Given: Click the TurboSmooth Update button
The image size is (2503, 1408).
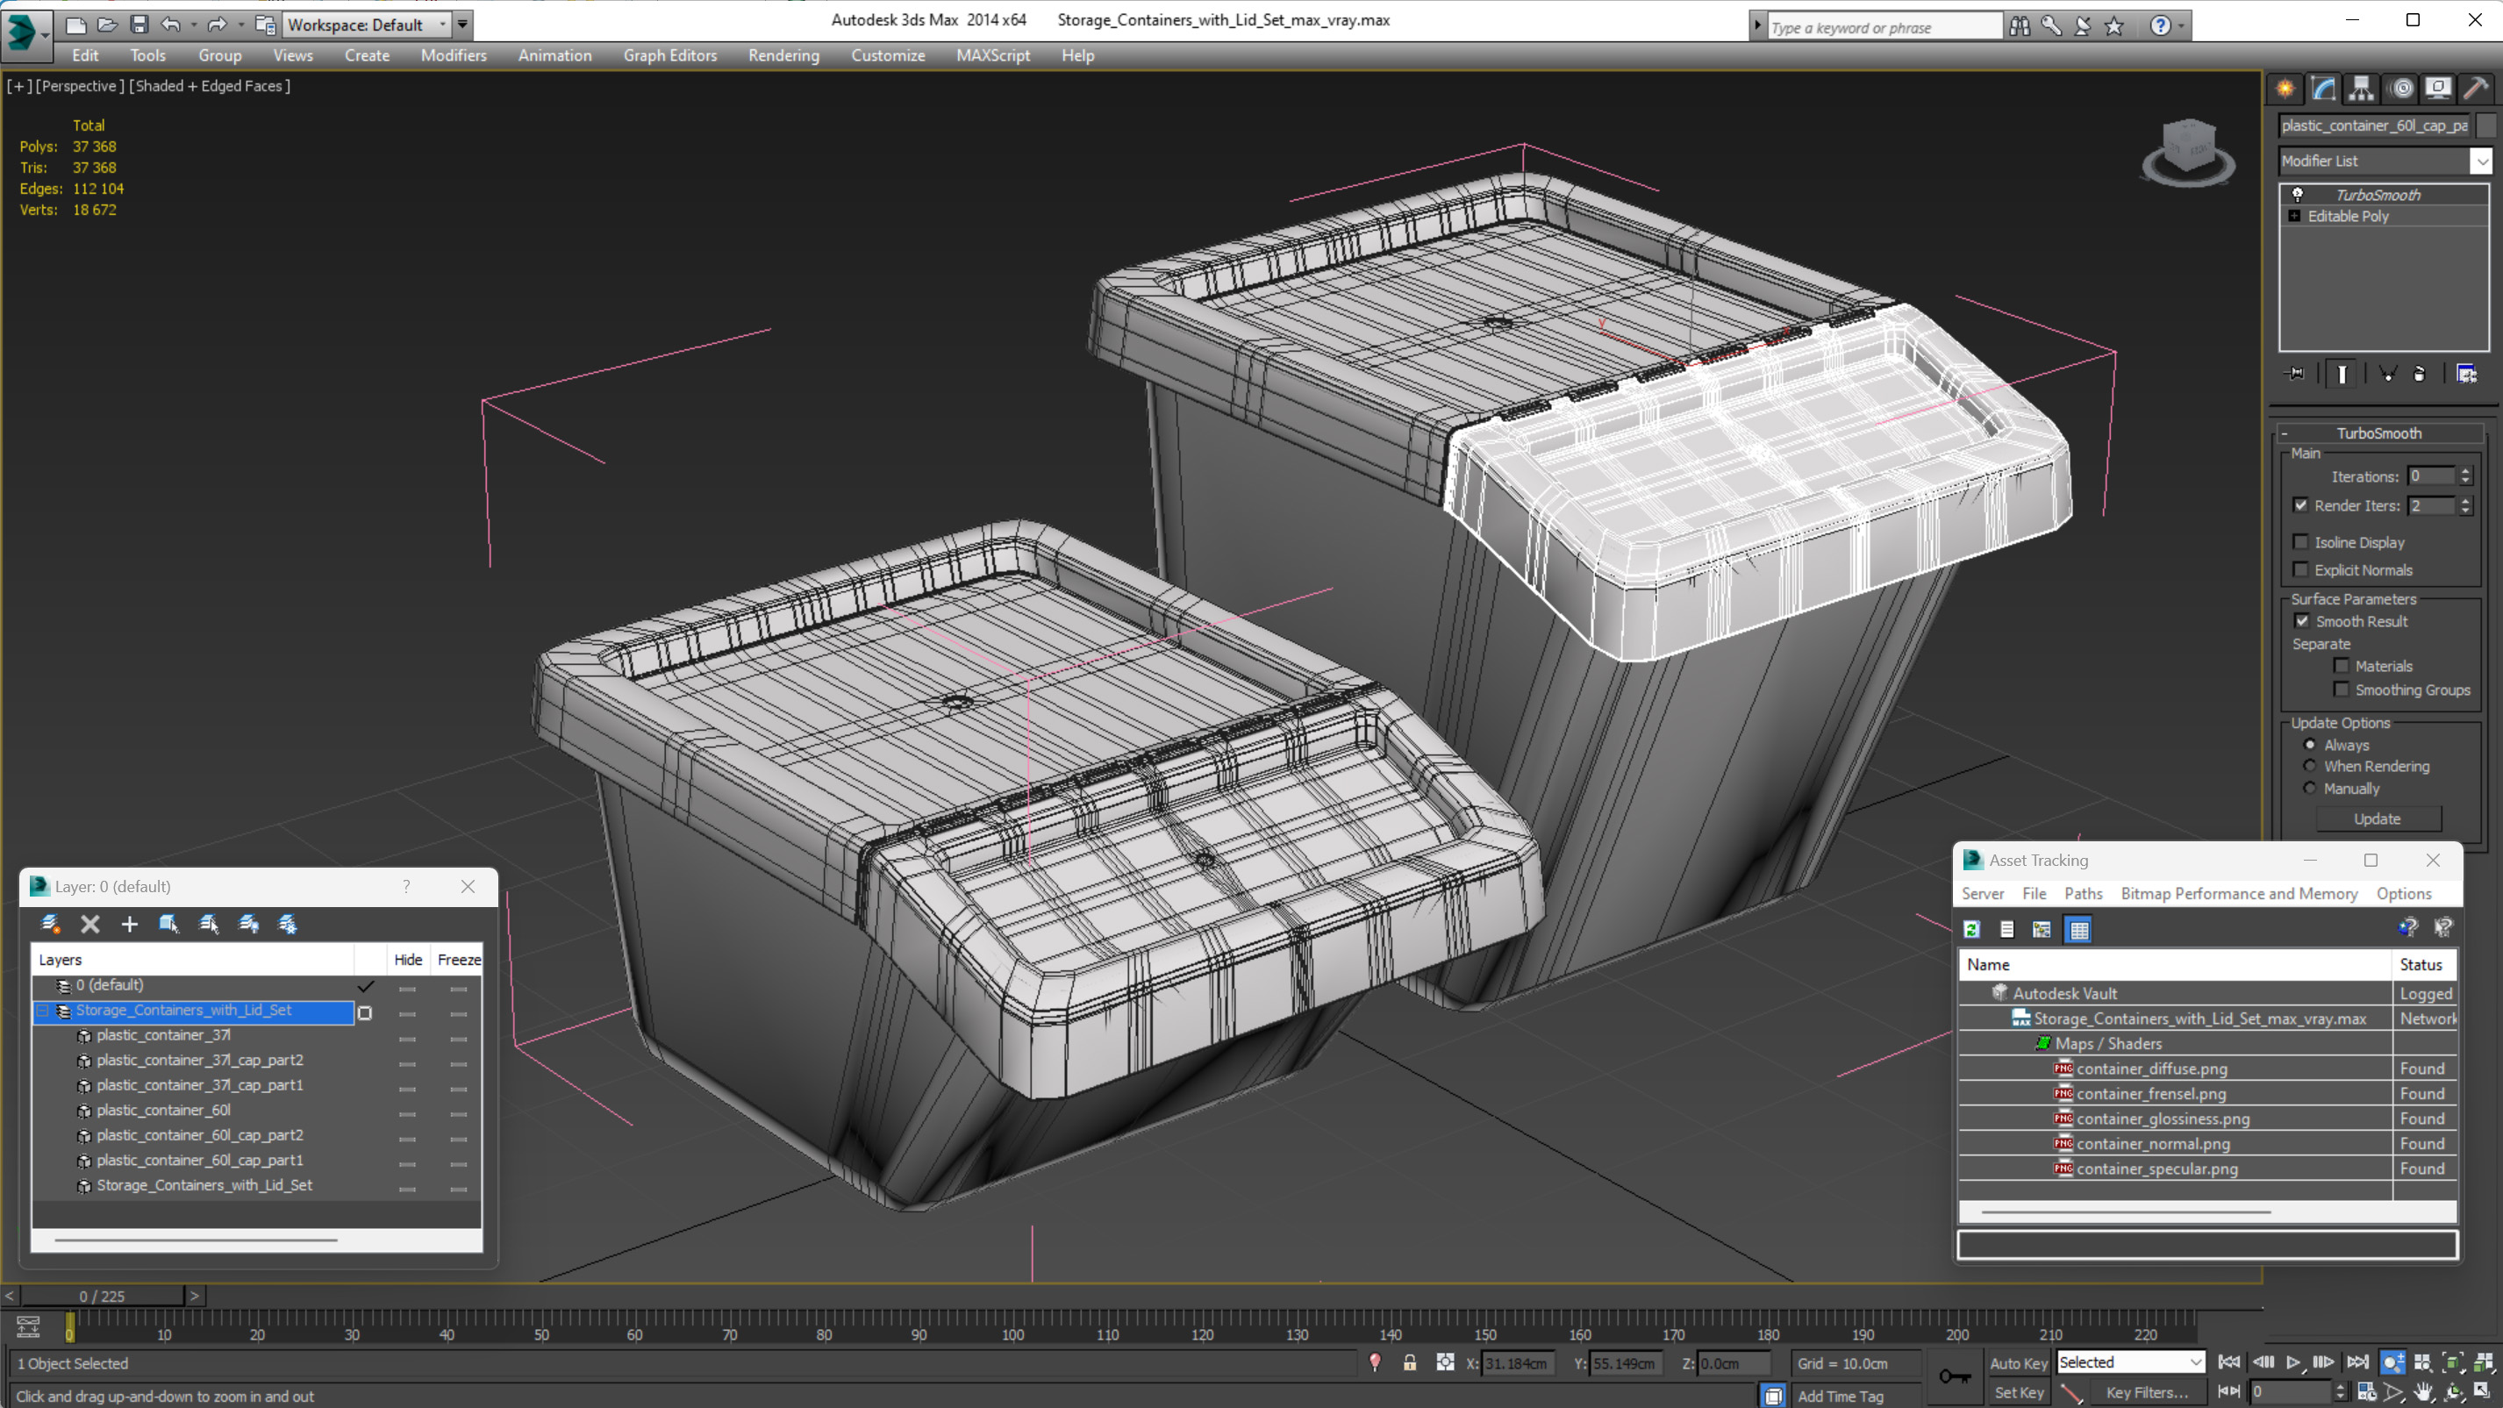Looking at the screenshot, I should click(x=2377, y=818).
